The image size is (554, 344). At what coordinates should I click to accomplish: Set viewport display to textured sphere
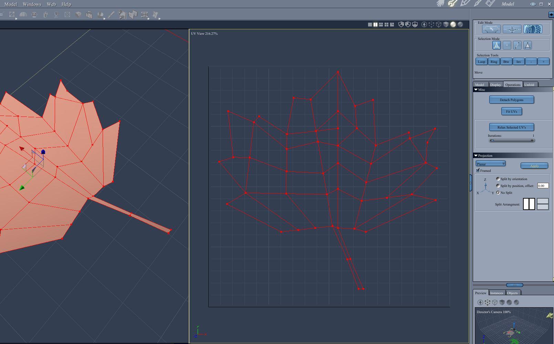[460, 24]
